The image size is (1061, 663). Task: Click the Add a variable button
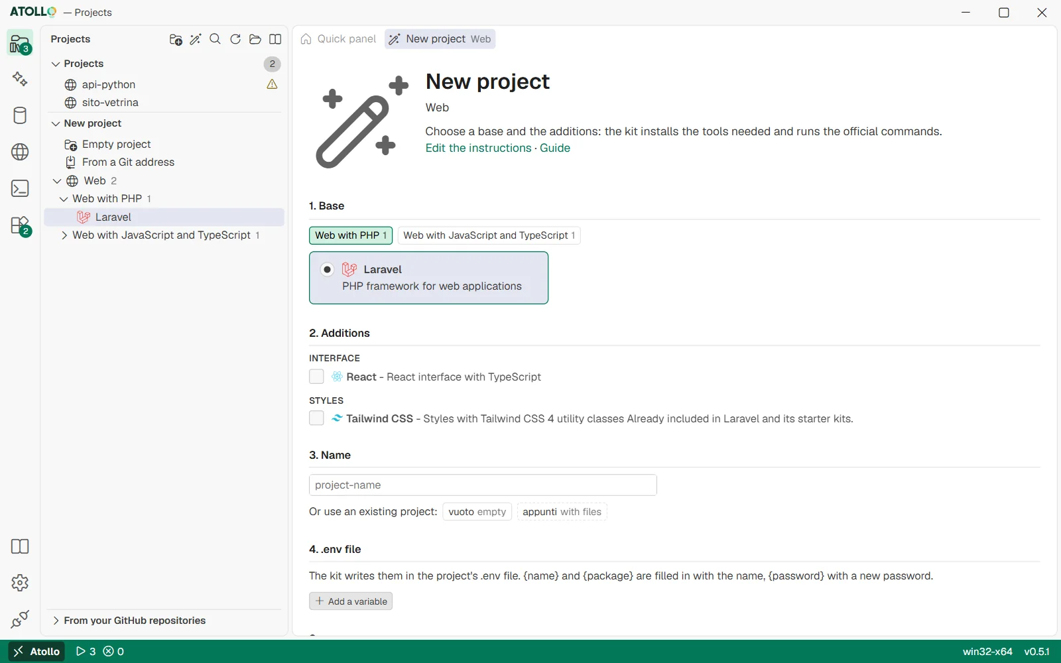(x=351, y=601)
